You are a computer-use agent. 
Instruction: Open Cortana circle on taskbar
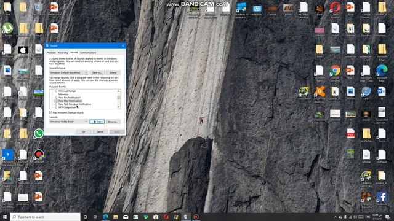(85, 217)
